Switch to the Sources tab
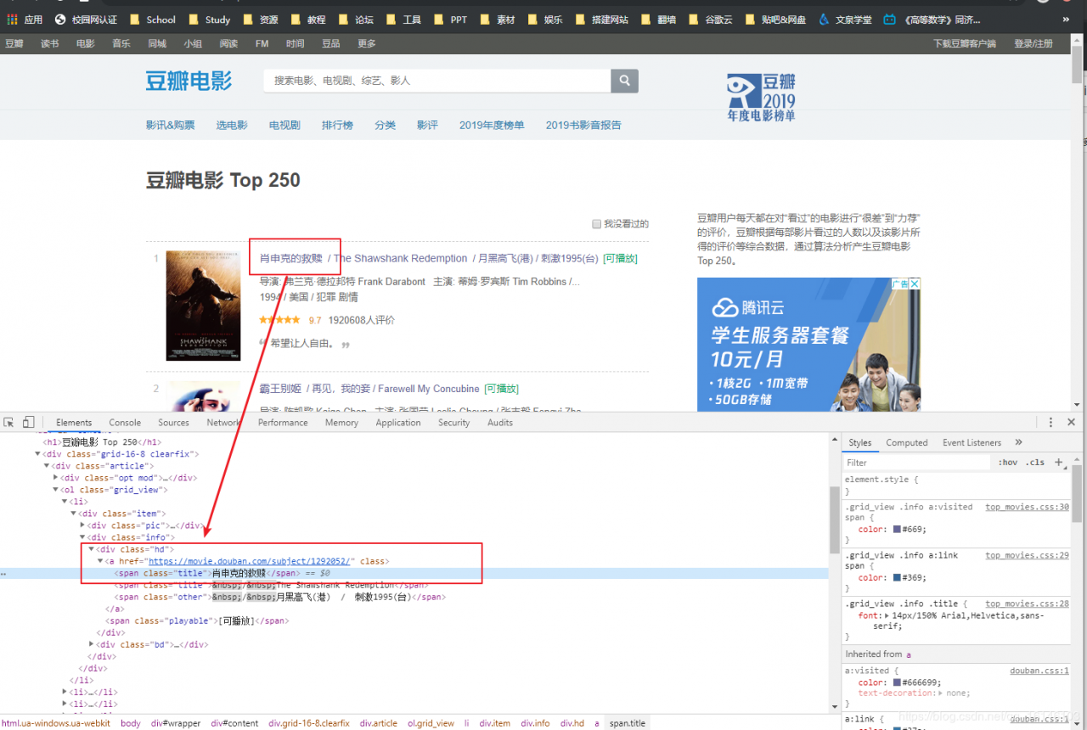 (173, 423)
